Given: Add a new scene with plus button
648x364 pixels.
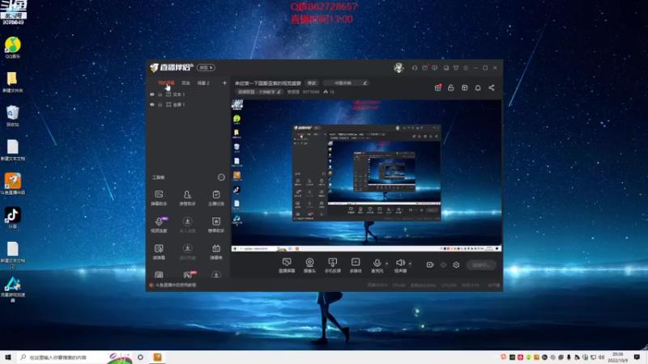Looking at the screenshot, I should (224, 83).
